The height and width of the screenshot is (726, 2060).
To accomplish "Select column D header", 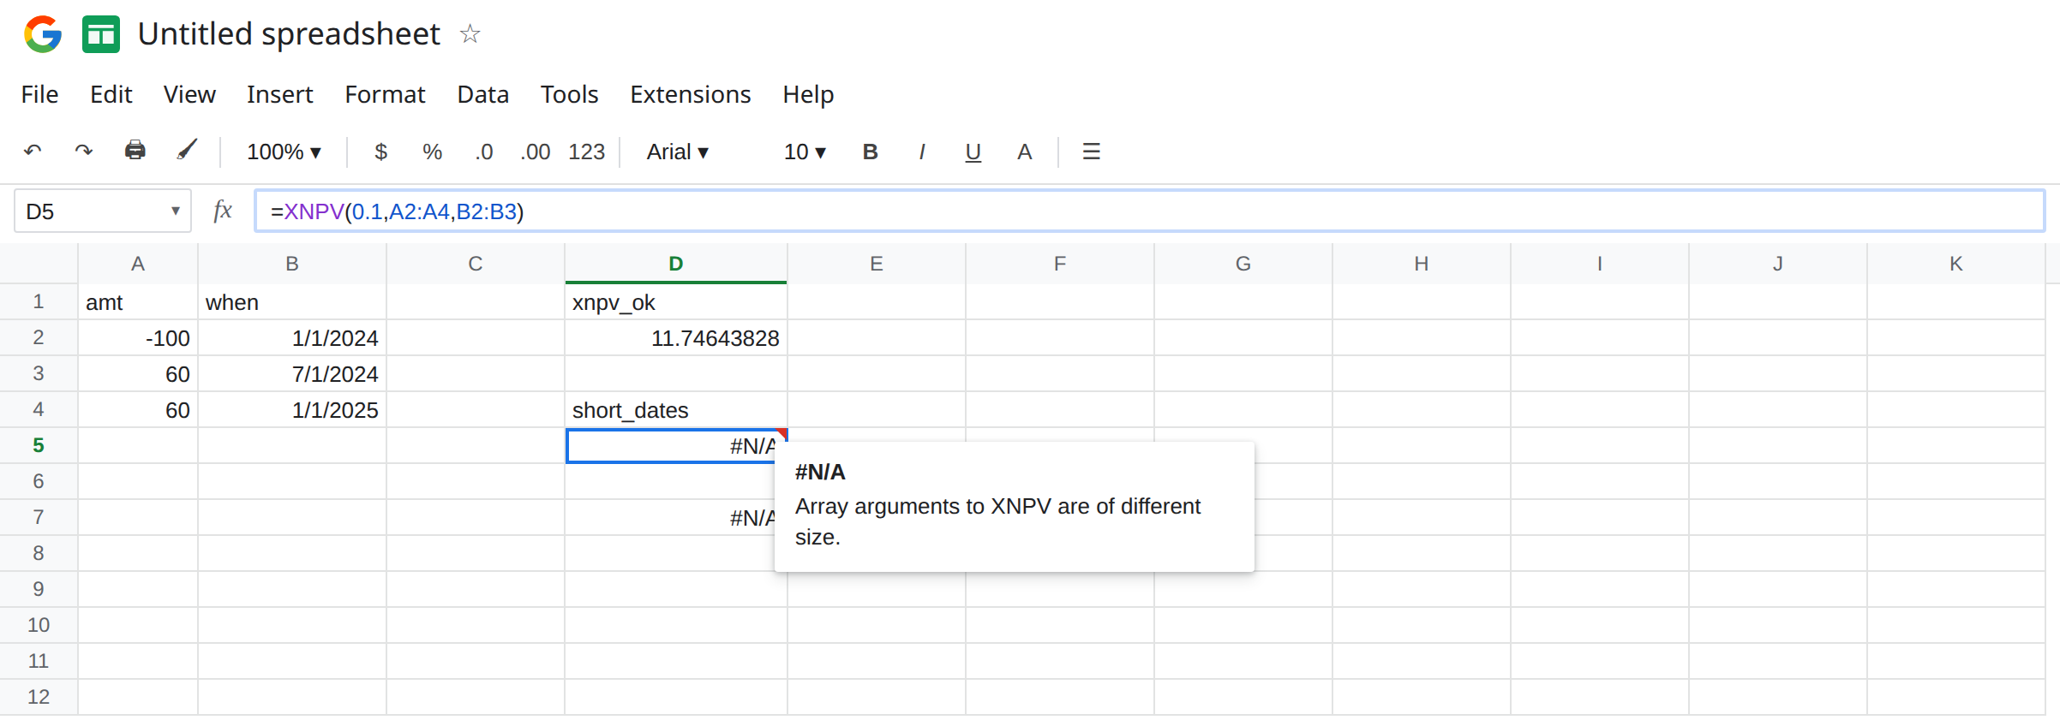I will click(x=676, y=264).
